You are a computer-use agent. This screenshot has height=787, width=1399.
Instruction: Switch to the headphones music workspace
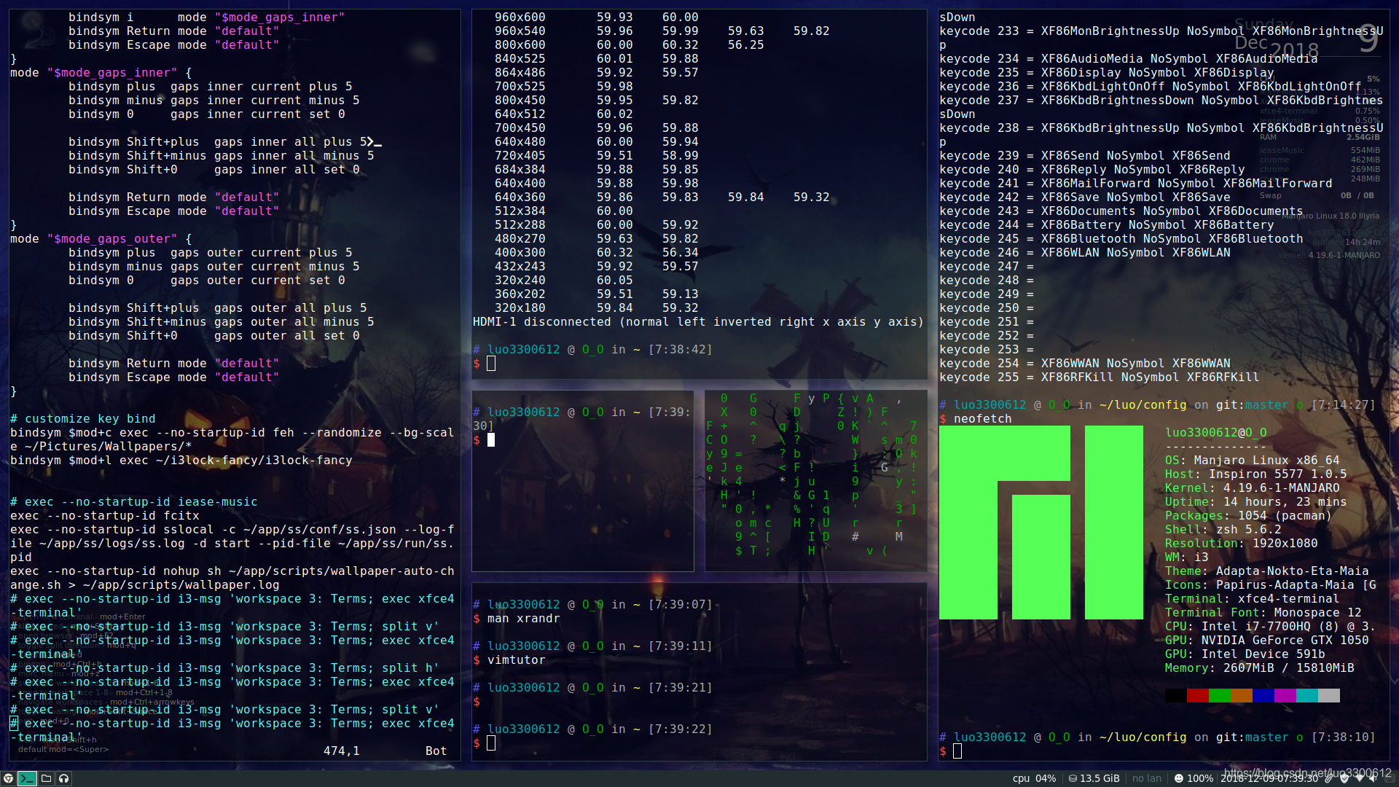coord(64,778)
